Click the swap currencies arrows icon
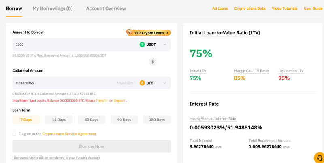This screenshot has width=324, height=163. (153, 61)
